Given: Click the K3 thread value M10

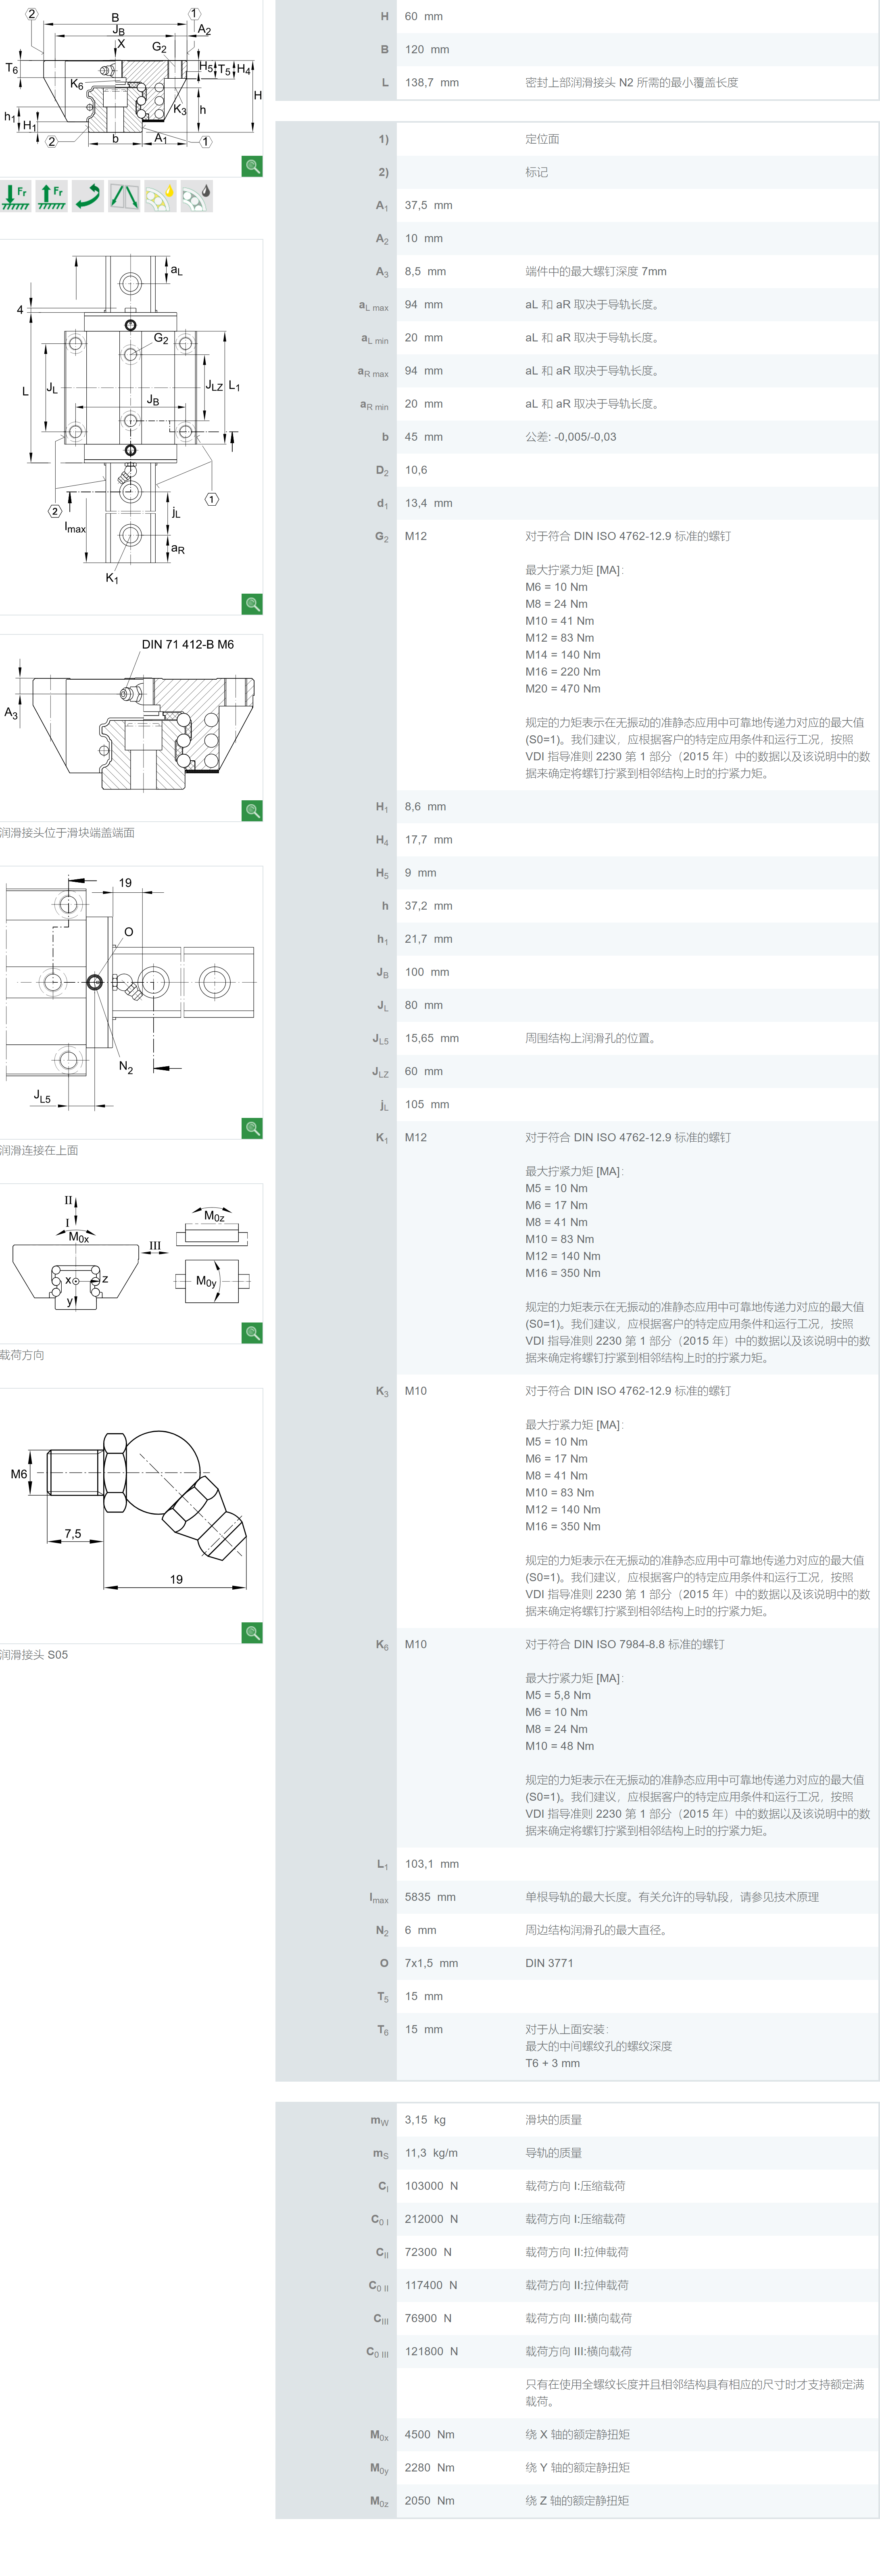Looking at the screenshot, I should (x=415, y=1391).
